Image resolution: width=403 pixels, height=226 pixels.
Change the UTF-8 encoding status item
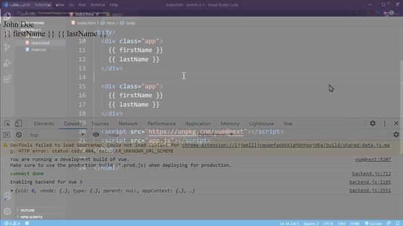click(x=327, y=223)
